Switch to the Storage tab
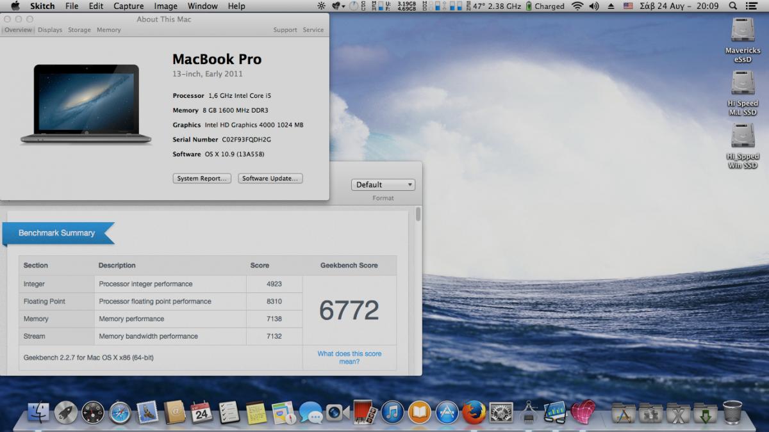The height and width of the screenshot is (432, 769). point(79,30)
